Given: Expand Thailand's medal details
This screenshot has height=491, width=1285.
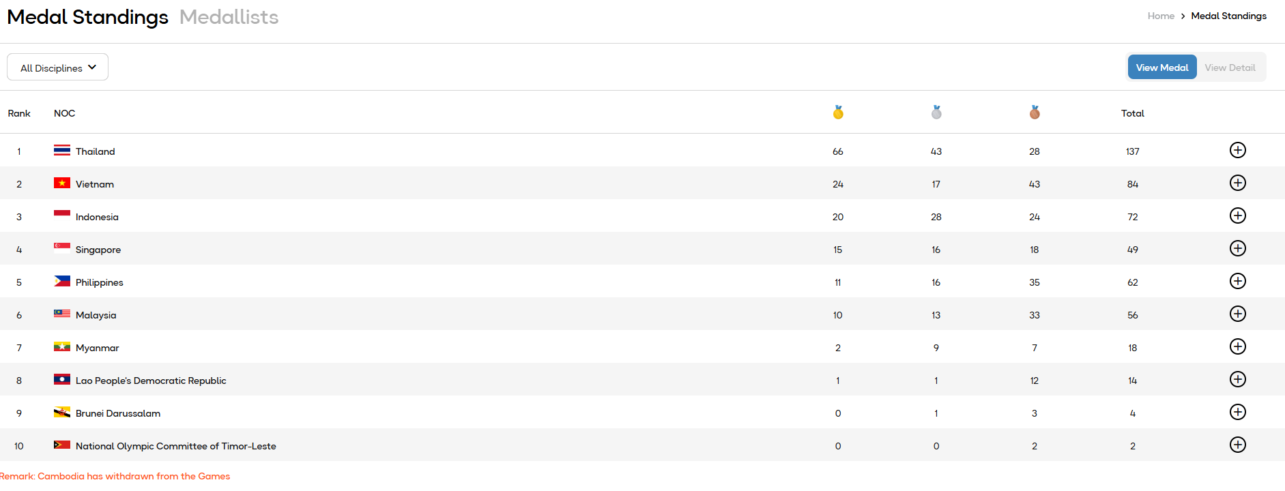Looking at the screenshot, I should pyautogui.click(x=1237, y=150).
